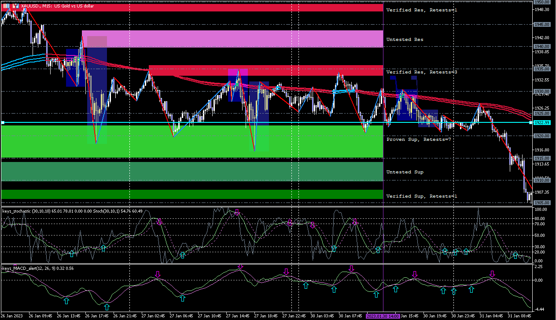Screen dimensions: 556x320
Task: Click the 'Verified Res, Retests=1' zone label
Action: [x=422, y=10]
